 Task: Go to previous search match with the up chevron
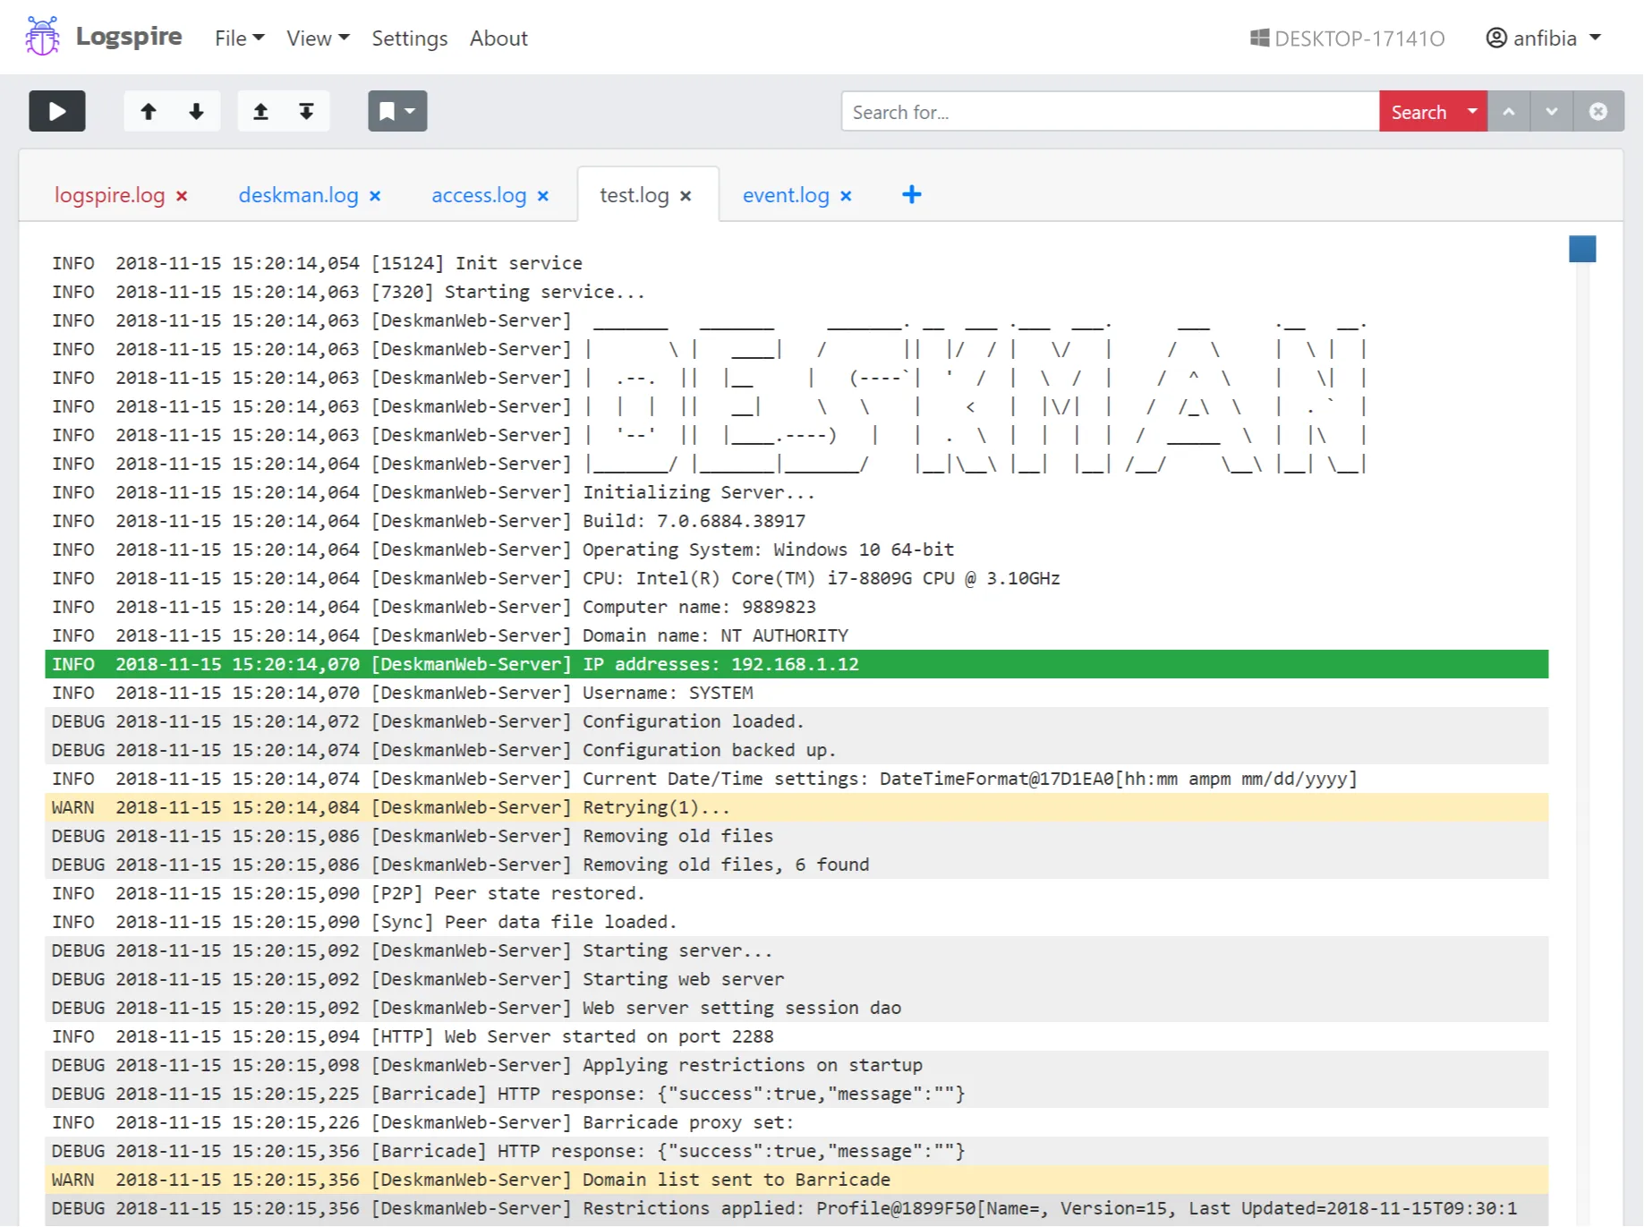[1509, 111]
